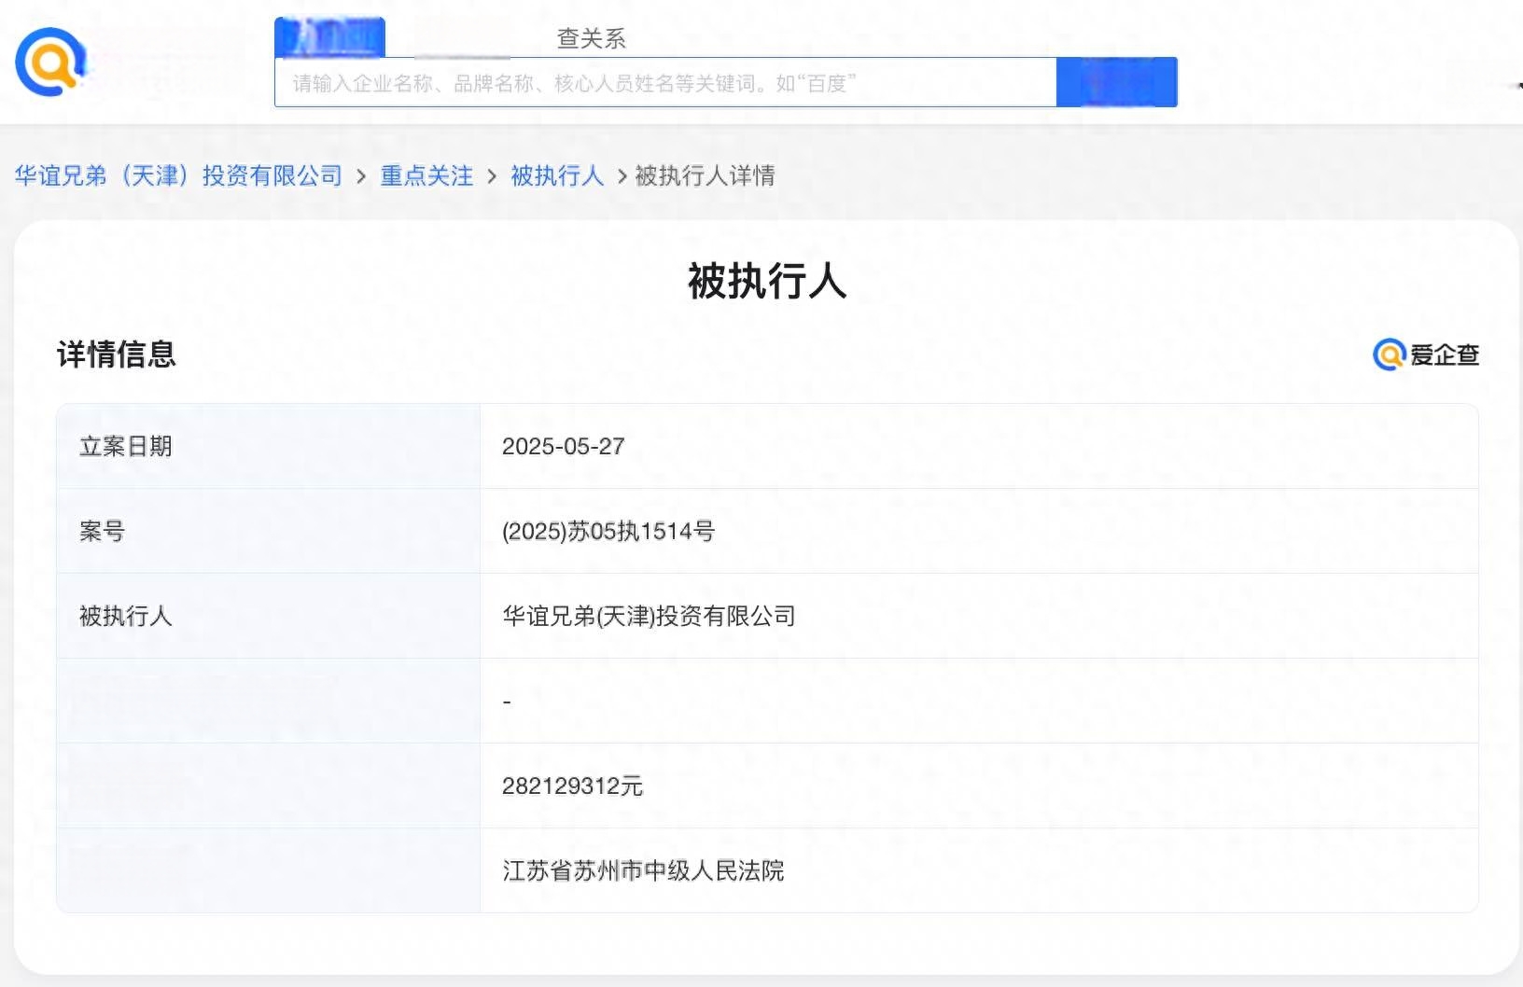Click the blue search button
Viewport: 1523px width, 987px height.
click(1116, 82)
